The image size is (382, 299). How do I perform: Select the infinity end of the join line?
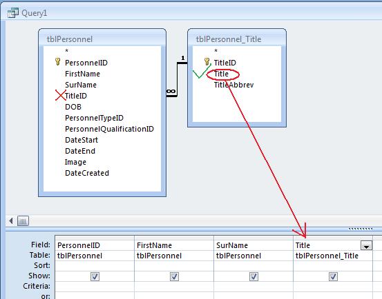point(171,92)
